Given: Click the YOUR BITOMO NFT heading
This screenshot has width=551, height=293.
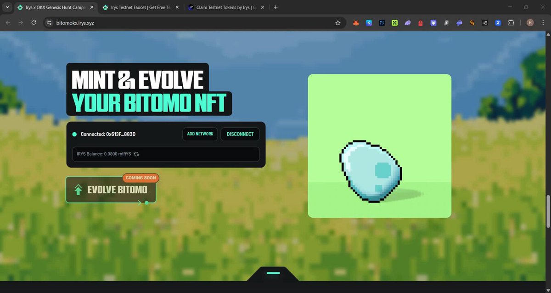Looking at the screenshot, I should pos(149,103).
